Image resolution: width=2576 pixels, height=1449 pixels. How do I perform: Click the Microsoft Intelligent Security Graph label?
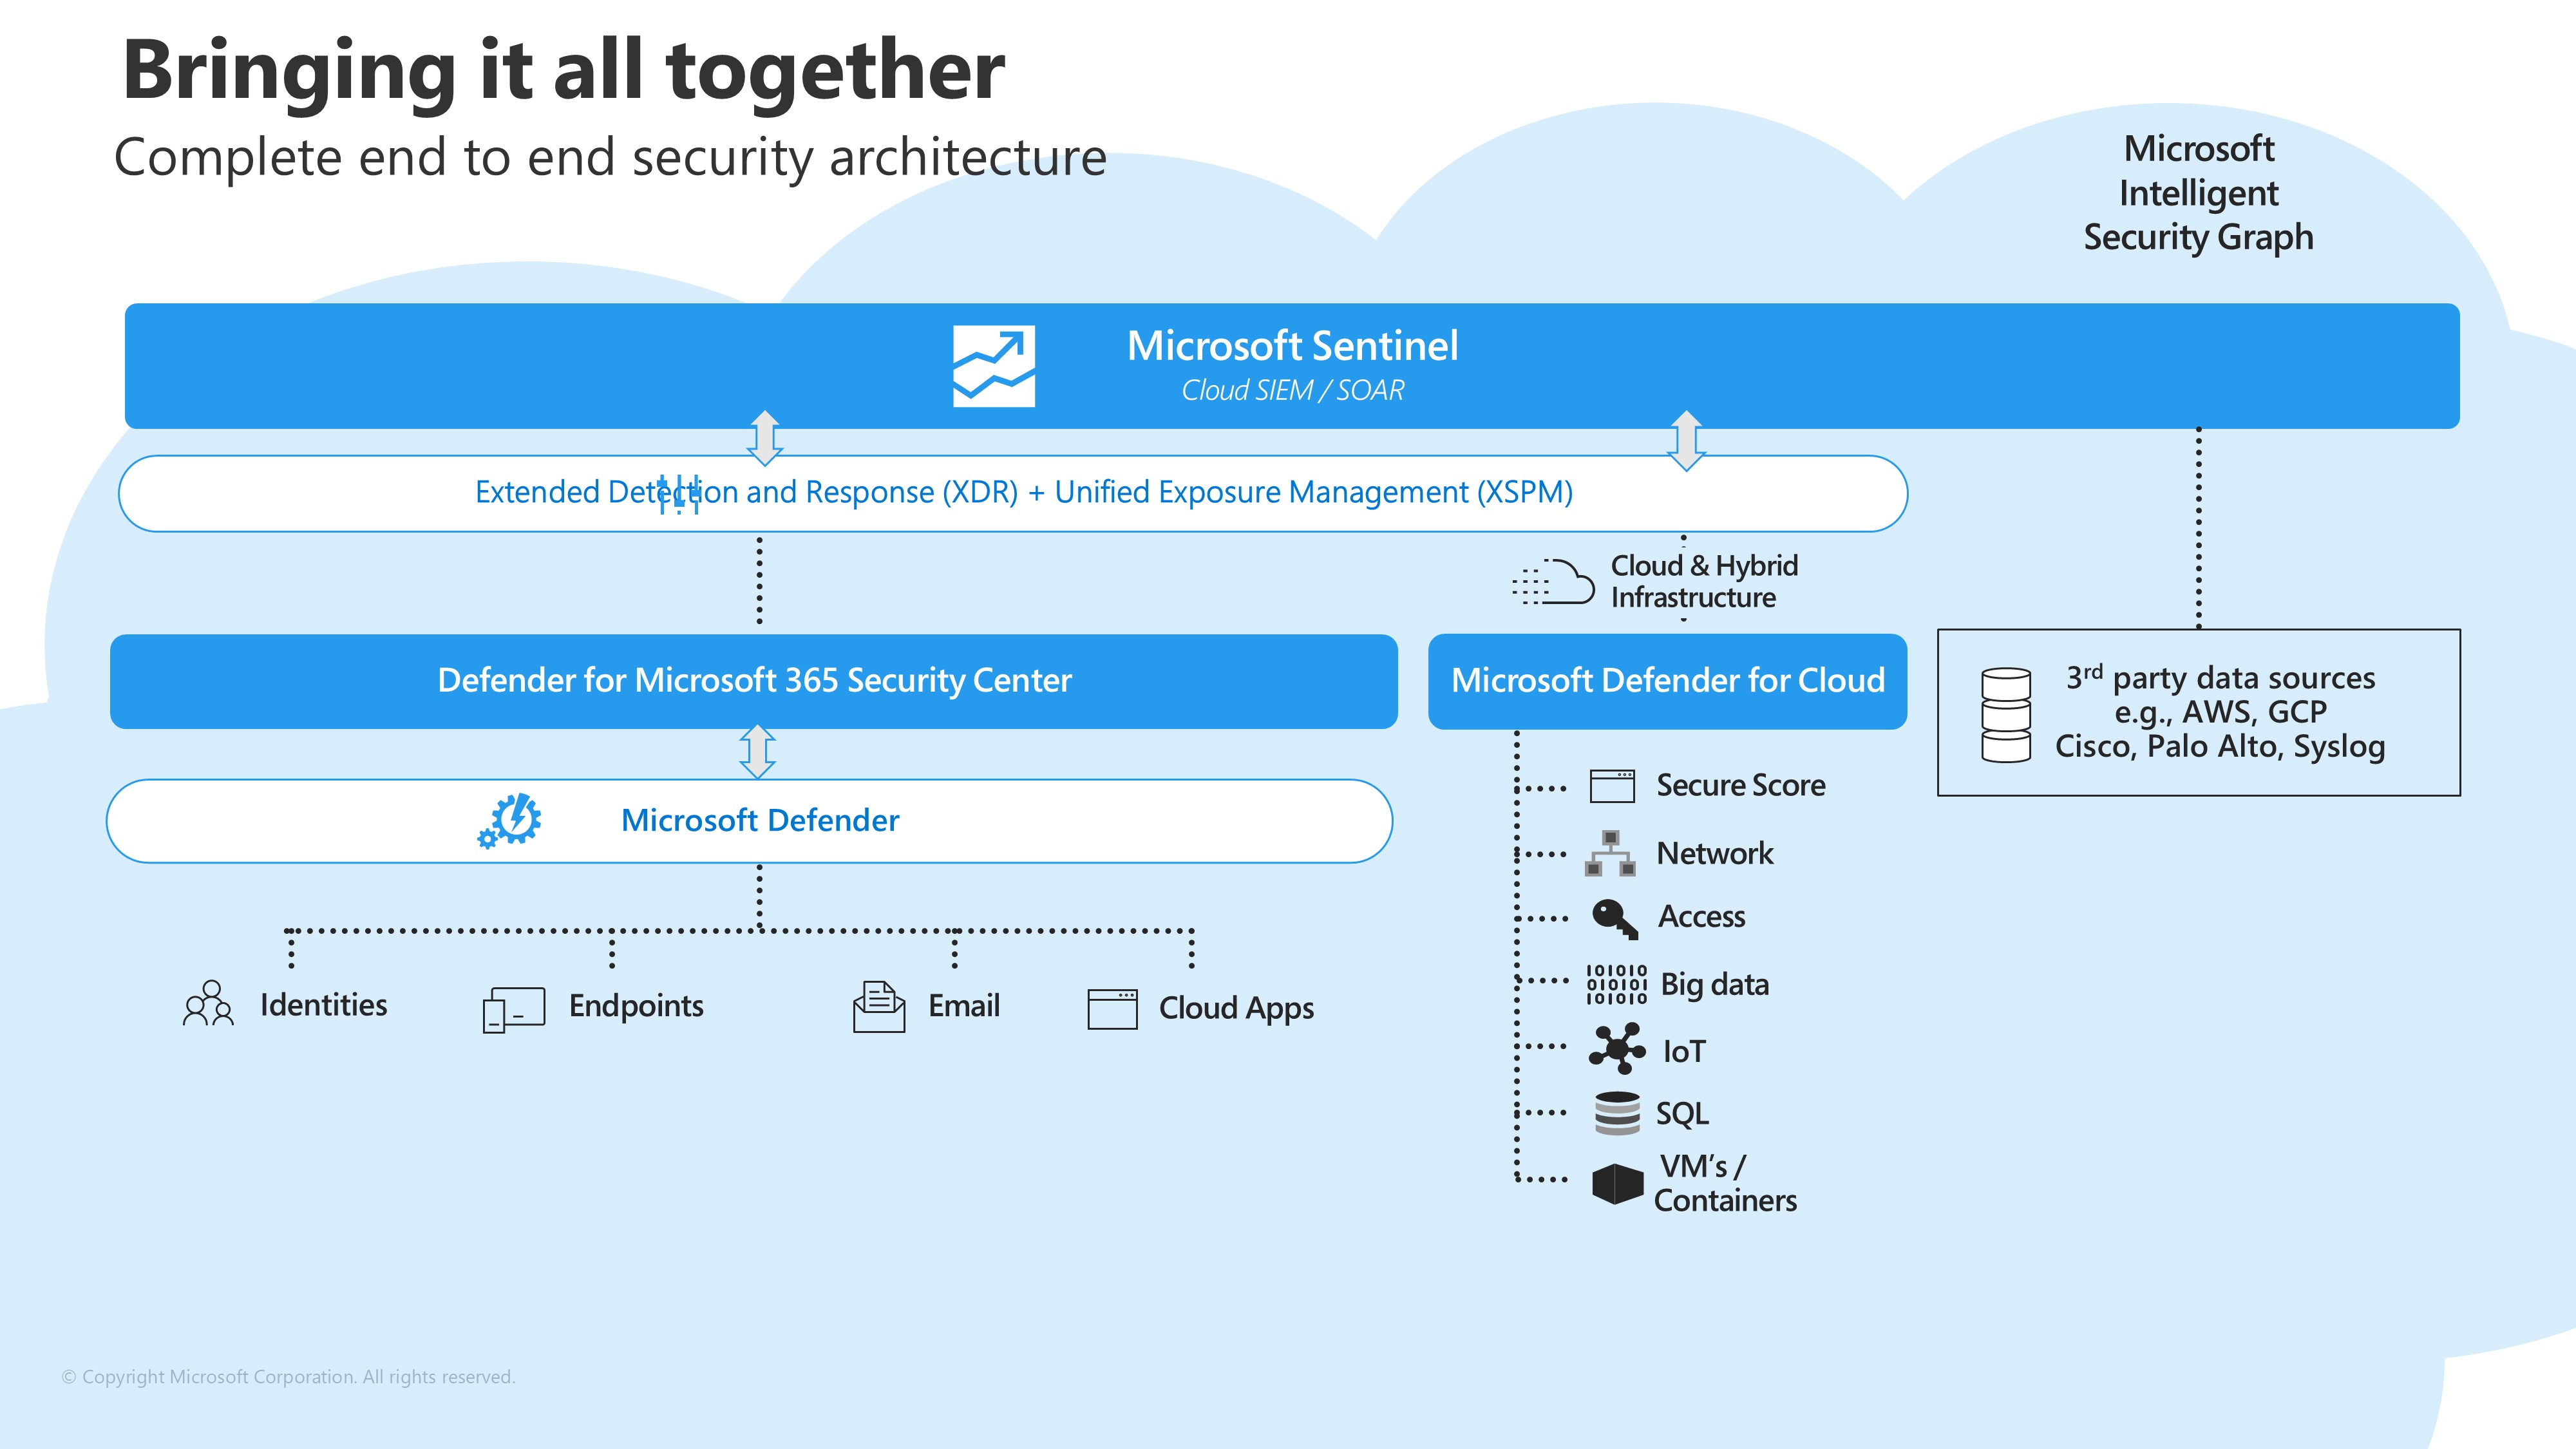(x=2198, y=193)
